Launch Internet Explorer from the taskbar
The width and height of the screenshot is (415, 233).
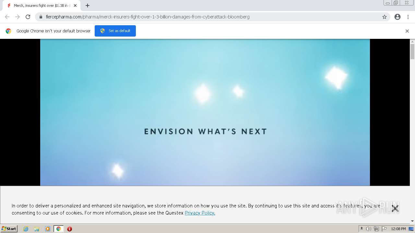(x=26, y=229)
